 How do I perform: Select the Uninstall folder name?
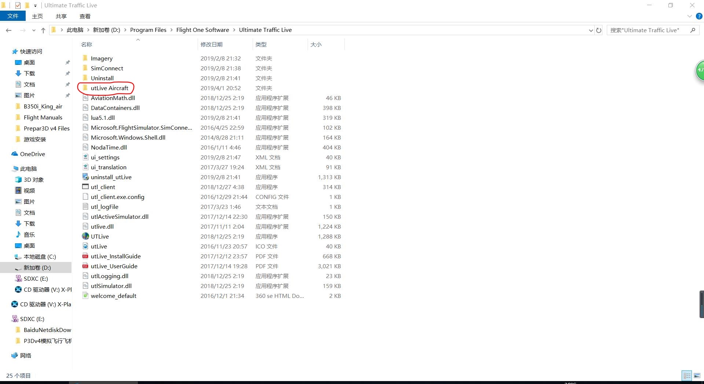pyautogui.click(x=102, y=78)
